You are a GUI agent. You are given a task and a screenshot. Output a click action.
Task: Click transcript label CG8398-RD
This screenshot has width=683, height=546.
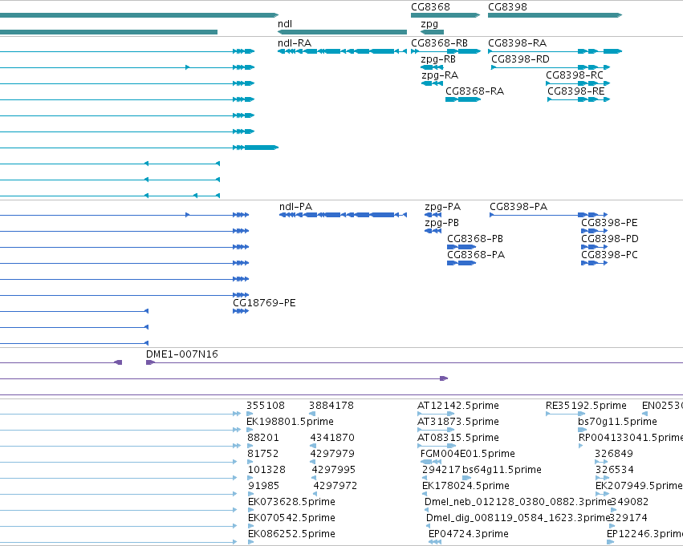[x=521, y=59]
